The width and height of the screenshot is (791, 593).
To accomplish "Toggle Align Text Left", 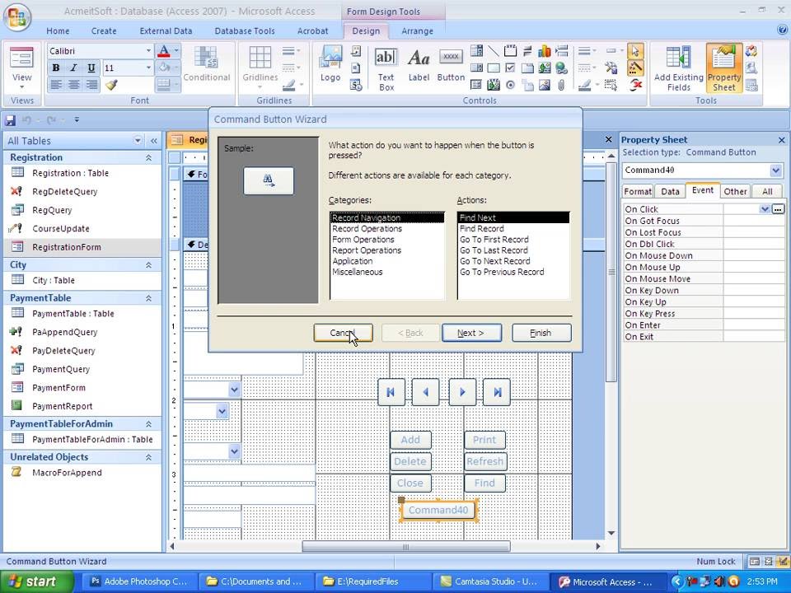I will [x=56, y=85].
